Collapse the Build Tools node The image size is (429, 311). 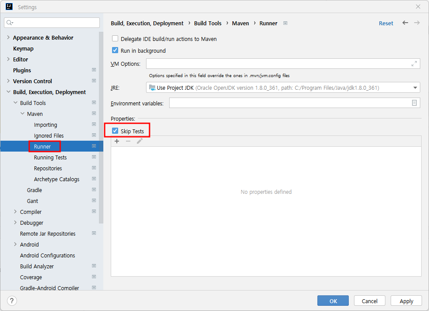(x=15, y=103)
